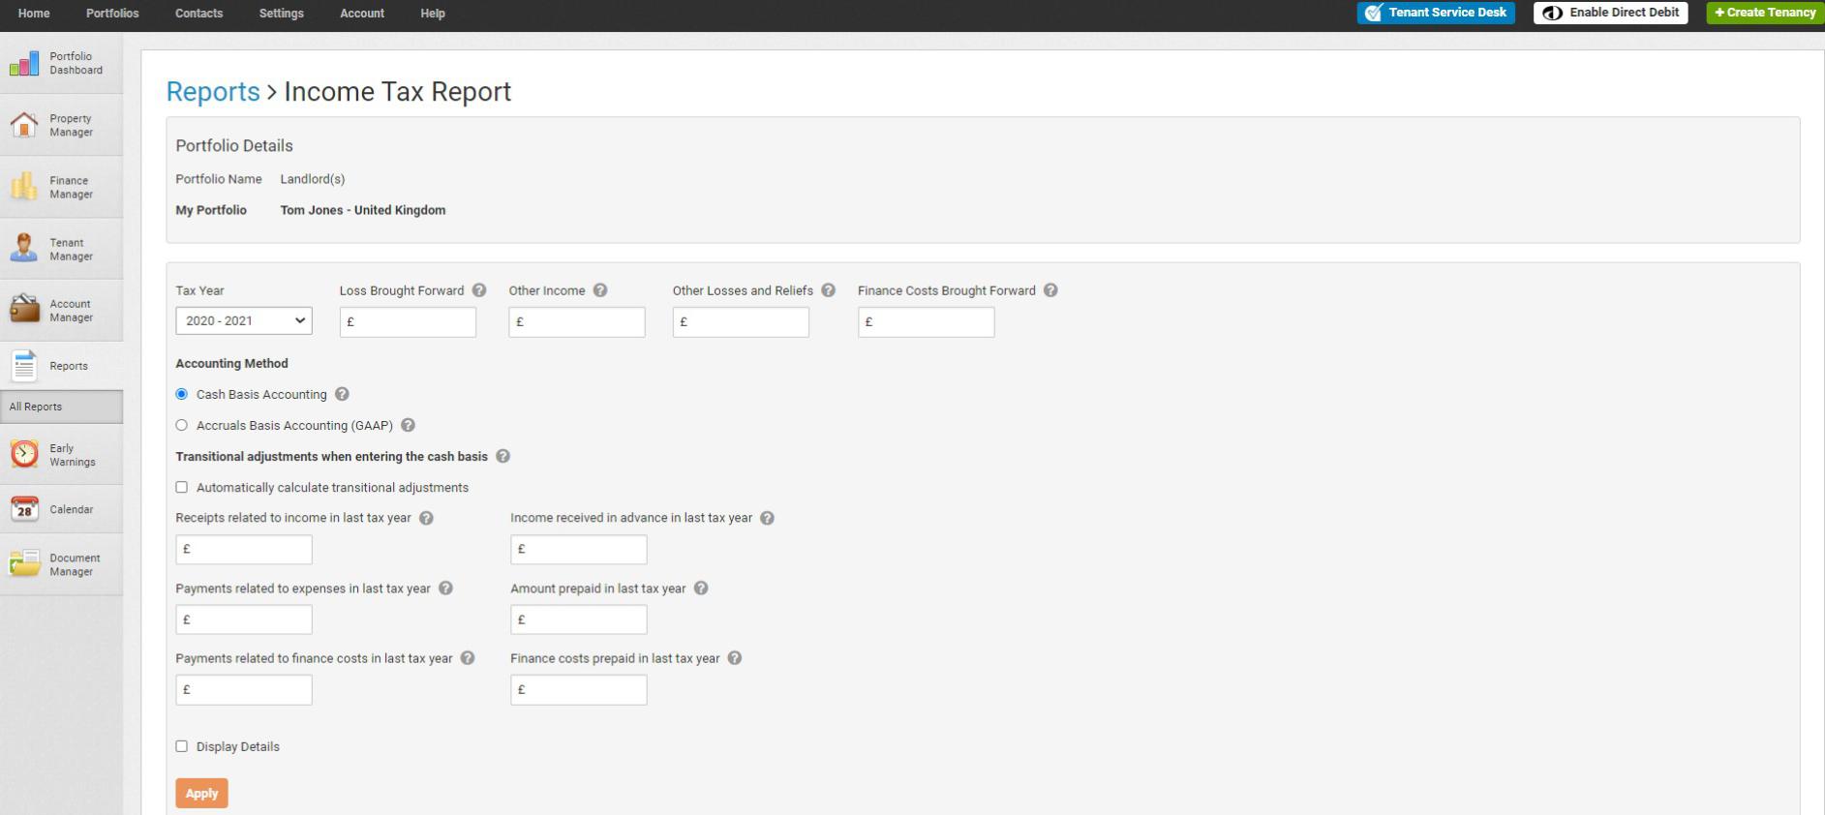Open the Contacts menu

(x=198, y=14)
